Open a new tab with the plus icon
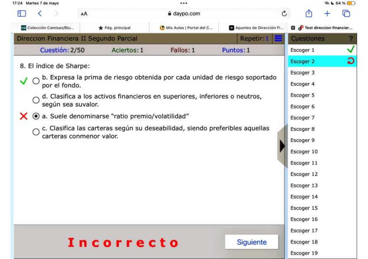This screenshot has height=259, width=368. tap(327, 13)
